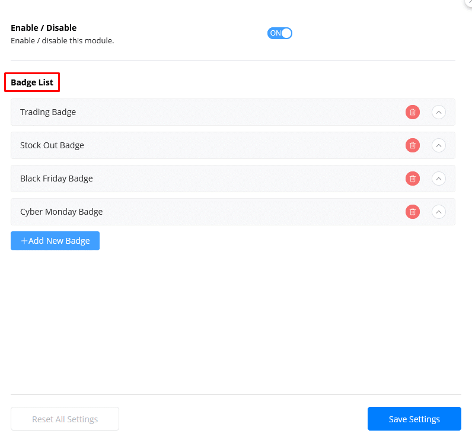The height and width of the screenshot is (446, 472).
Task: Click the Trading Badge title text
Action: pyautogui.click(x=48, y=112)
